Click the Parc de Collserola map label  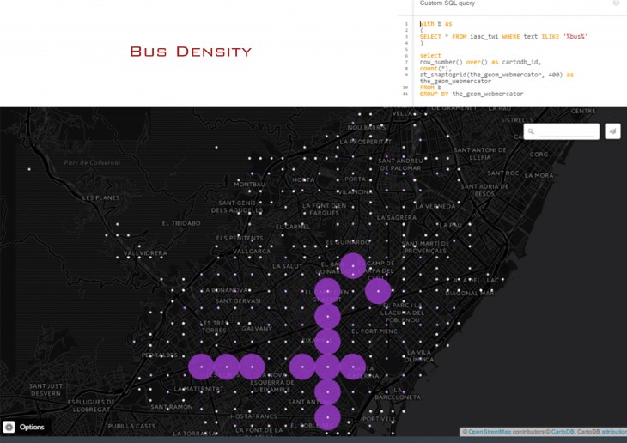click(x=92, y=162)
